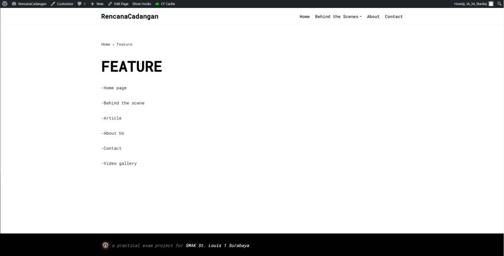Click the school logo in footer

pyautogui.click(x=105, y=245)
